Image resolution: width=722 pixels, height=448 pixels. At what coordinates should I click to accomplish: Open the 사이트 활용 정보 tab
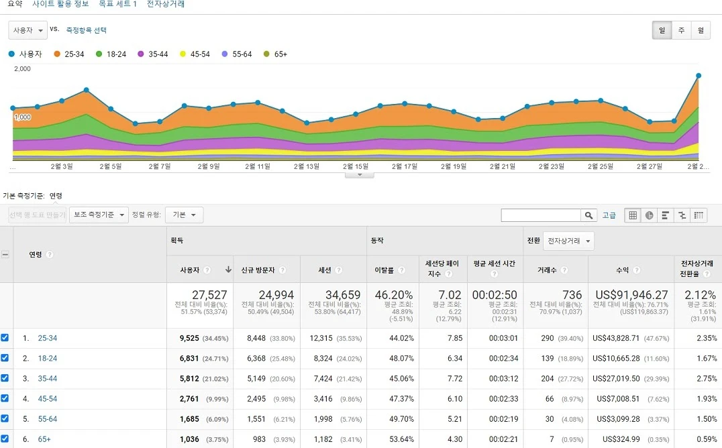click(x=60, y=4)
